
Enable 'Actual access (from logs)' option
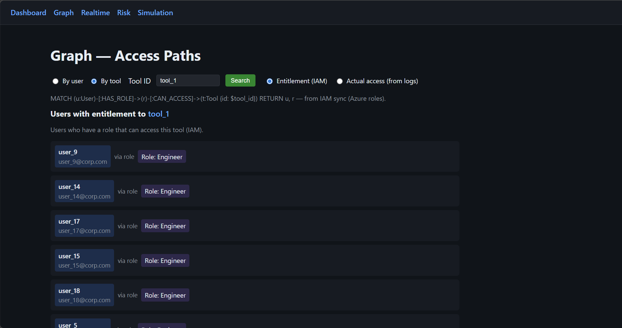340,81
